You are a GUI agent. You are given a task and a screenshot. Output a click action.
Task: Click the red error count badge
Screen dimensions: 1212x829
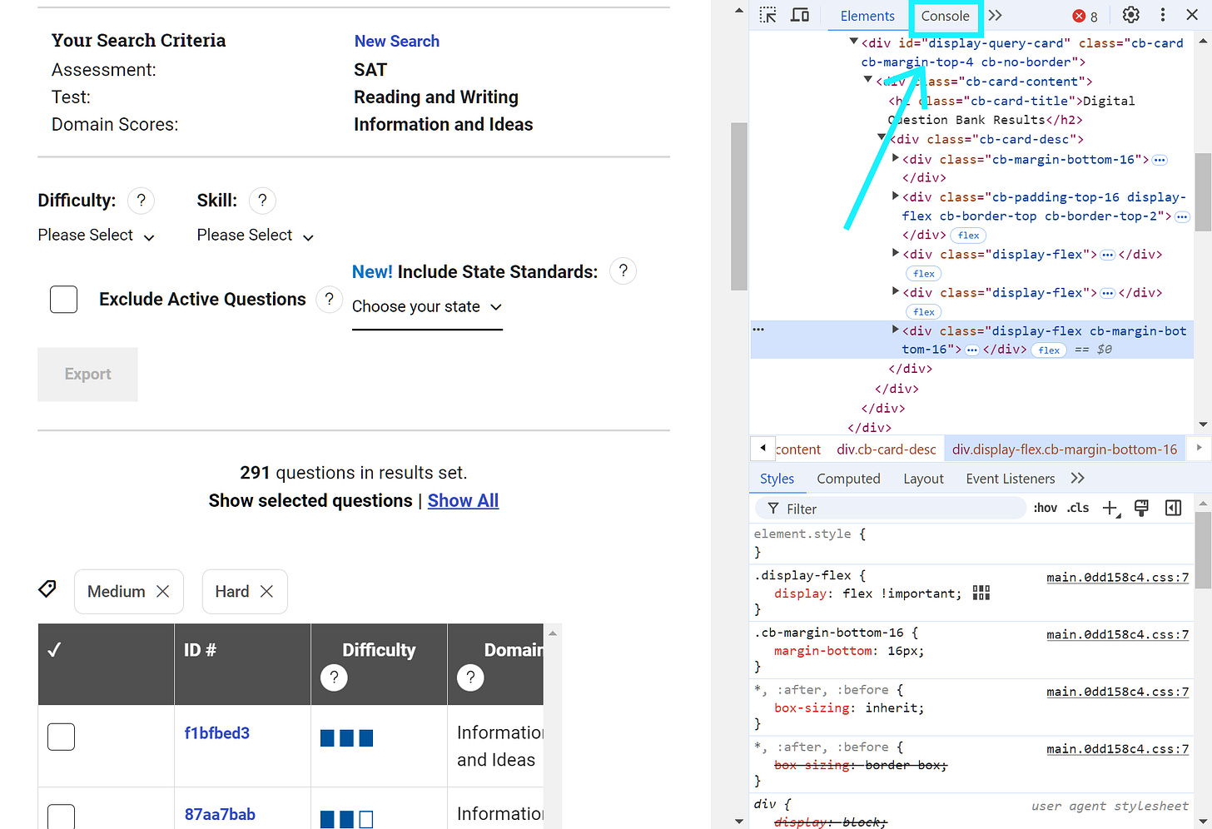(x=1085, y=16)
